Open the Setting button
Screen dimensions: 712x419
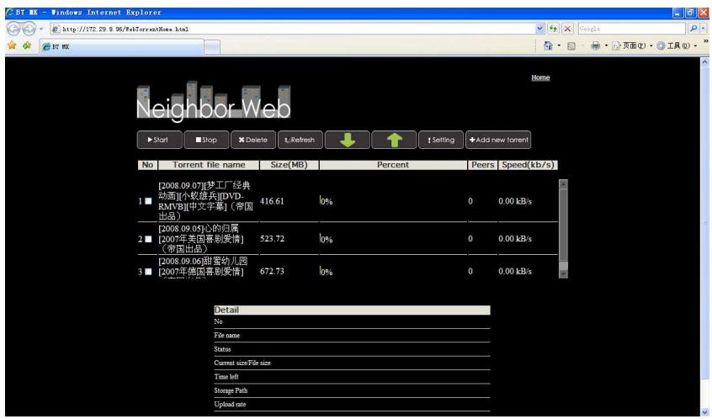441,140
